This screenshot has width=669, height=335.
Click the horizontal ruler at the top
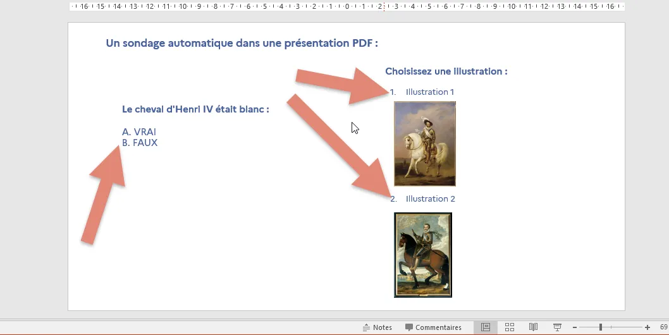[x=347, y=6]
